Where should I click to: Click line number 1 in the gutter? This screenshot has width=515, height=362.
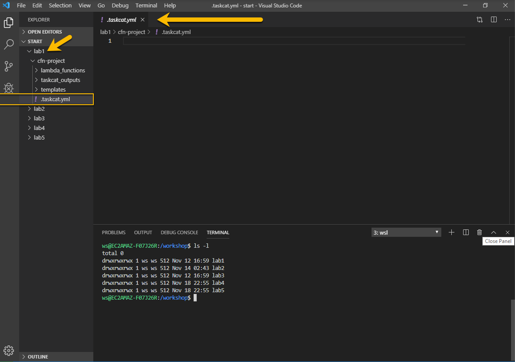(110, 41)
